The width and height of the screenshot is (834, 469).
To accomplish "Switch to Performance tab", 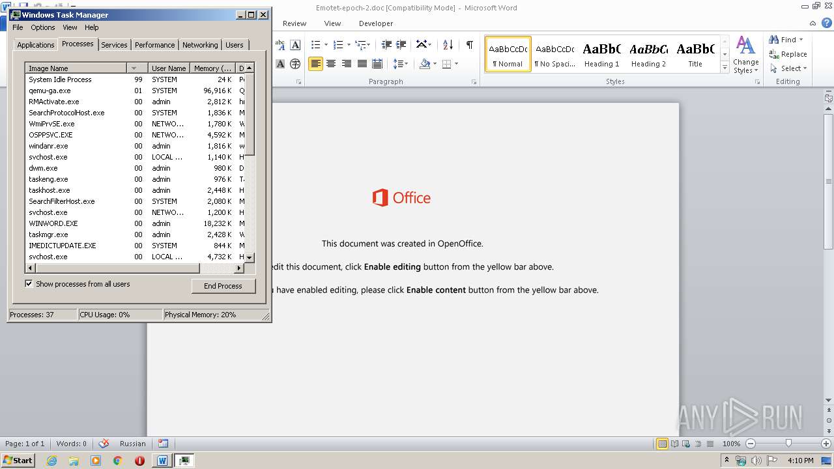I will point(154,45).
